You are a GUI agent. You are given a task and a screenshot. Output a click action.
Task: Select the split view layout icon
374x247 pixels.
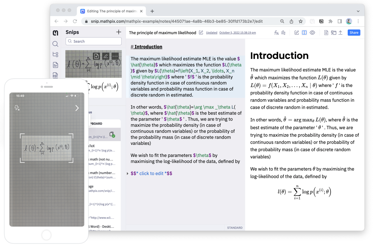(x=304, y=33)
